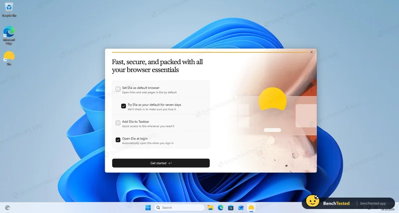Open the Outlook mail icon in the taskbar
This screenshot has height=213, width=399.
(241, 208)
